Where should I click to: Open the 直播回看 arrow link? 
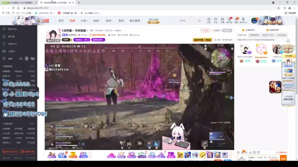tap(273, 30)
